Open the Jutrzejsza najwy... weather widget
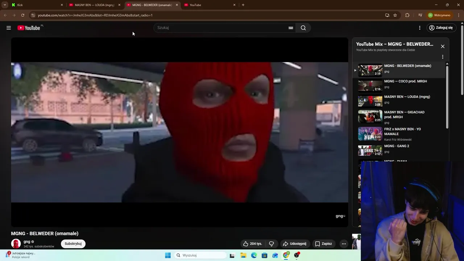464x261 pixels. (21, 255)
